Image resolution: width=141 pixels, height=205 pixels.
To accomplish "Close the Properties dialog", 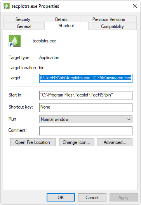I will [x=135, y=6].
